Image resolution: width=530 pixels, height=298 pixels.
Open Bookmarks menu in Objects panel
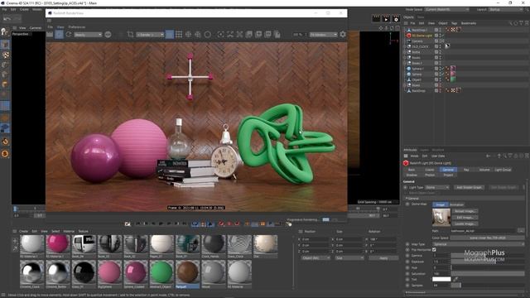click(469, 23)
